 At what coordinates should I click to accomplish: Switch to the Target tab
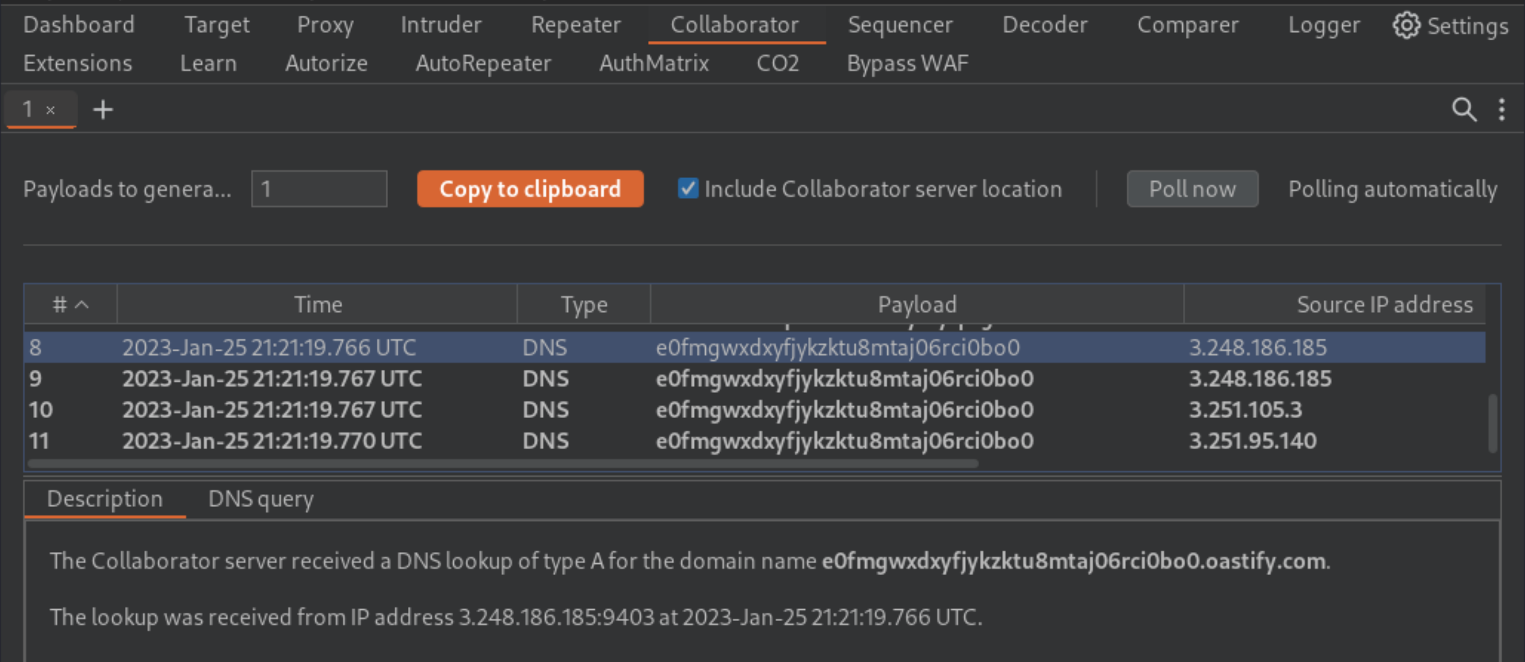tap(217, 25)
